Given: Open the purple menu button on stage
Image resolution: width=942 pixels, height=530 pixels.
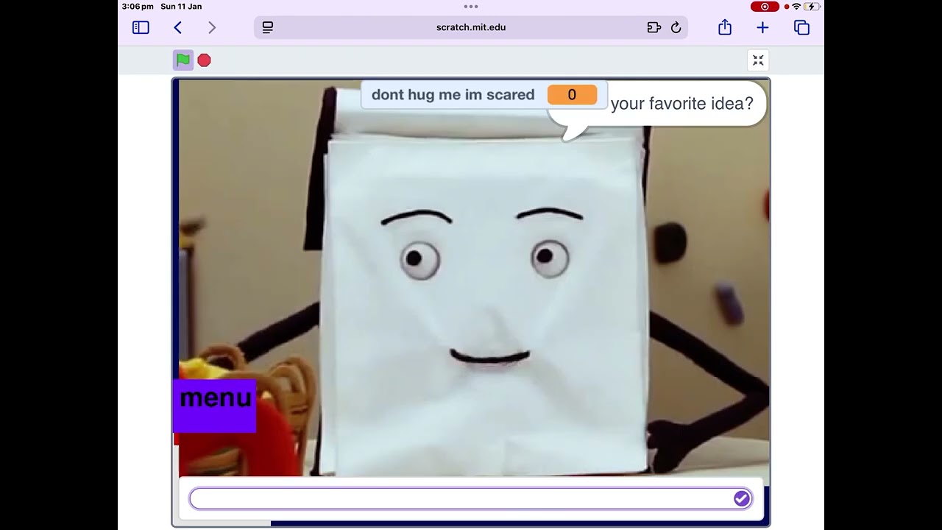Looking at the screenshot, I should [215, 406].
